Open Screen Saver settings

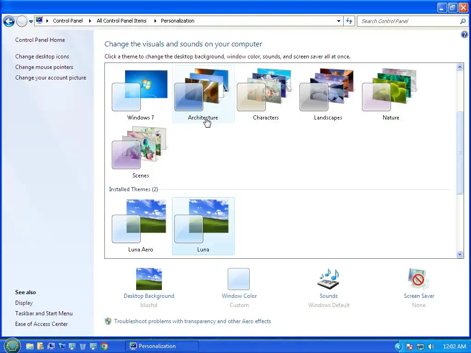(419, 288)
